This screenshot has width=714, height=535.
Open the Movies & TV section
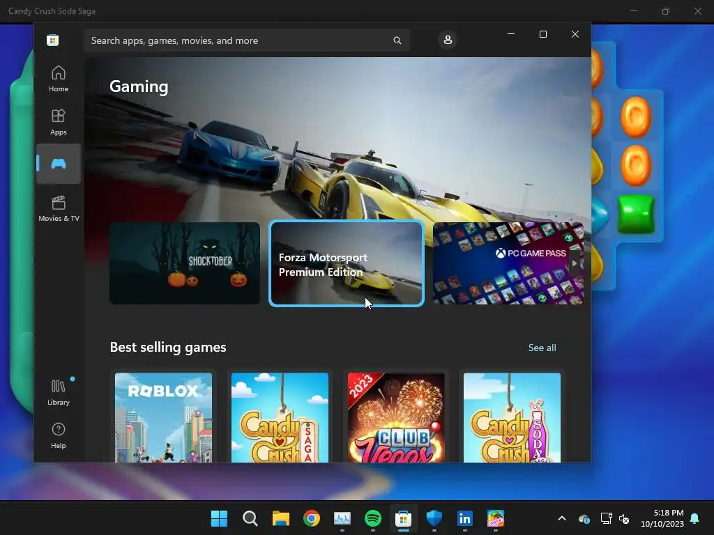pos(59,208)
